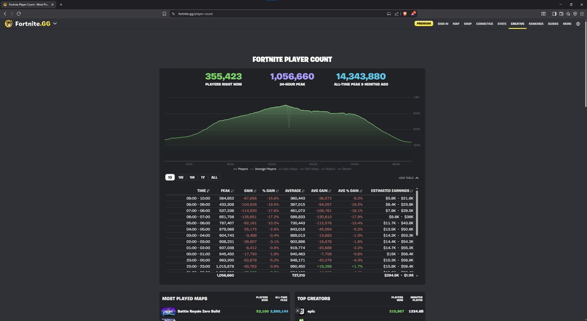Open the SHOP page in navigation
Screen dimensions: 587x321
[468, 23]
